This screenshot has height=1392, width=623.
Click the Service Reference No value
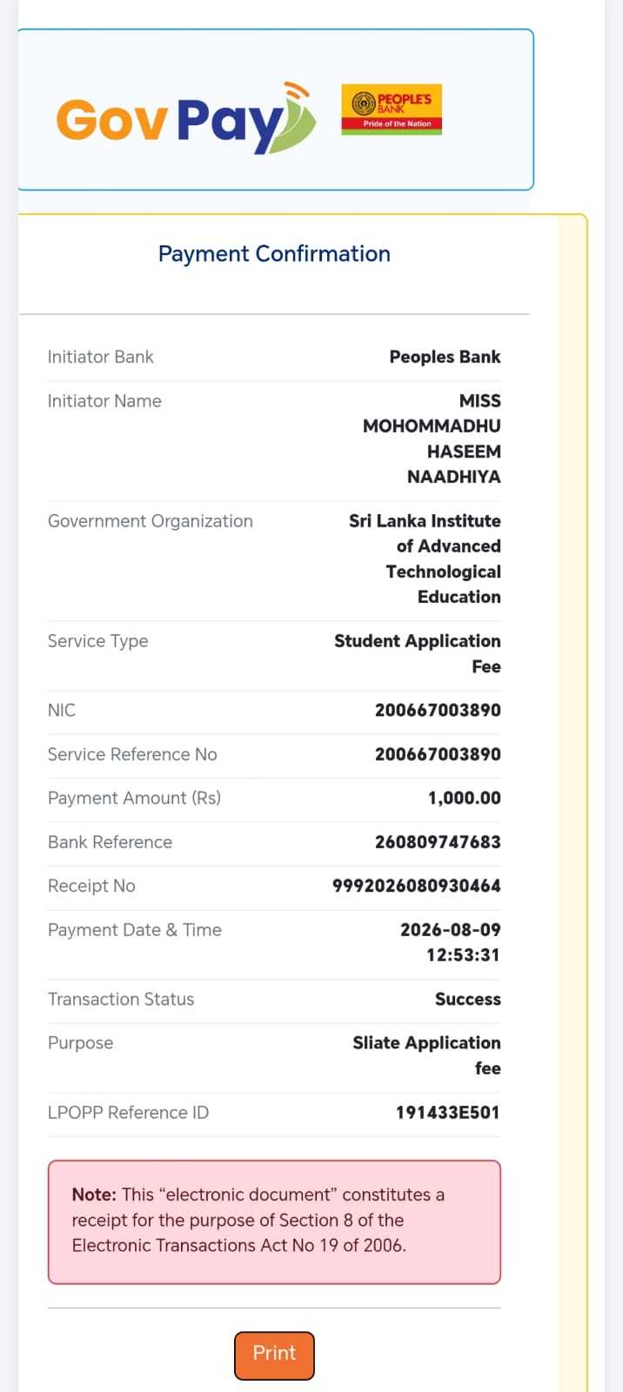tap(438, 754)
